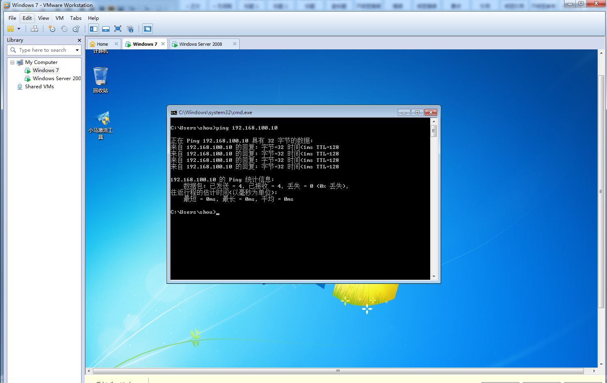Toggle the Library panel visibility
Screen dimensions: 607x383
tap(94, 29)
